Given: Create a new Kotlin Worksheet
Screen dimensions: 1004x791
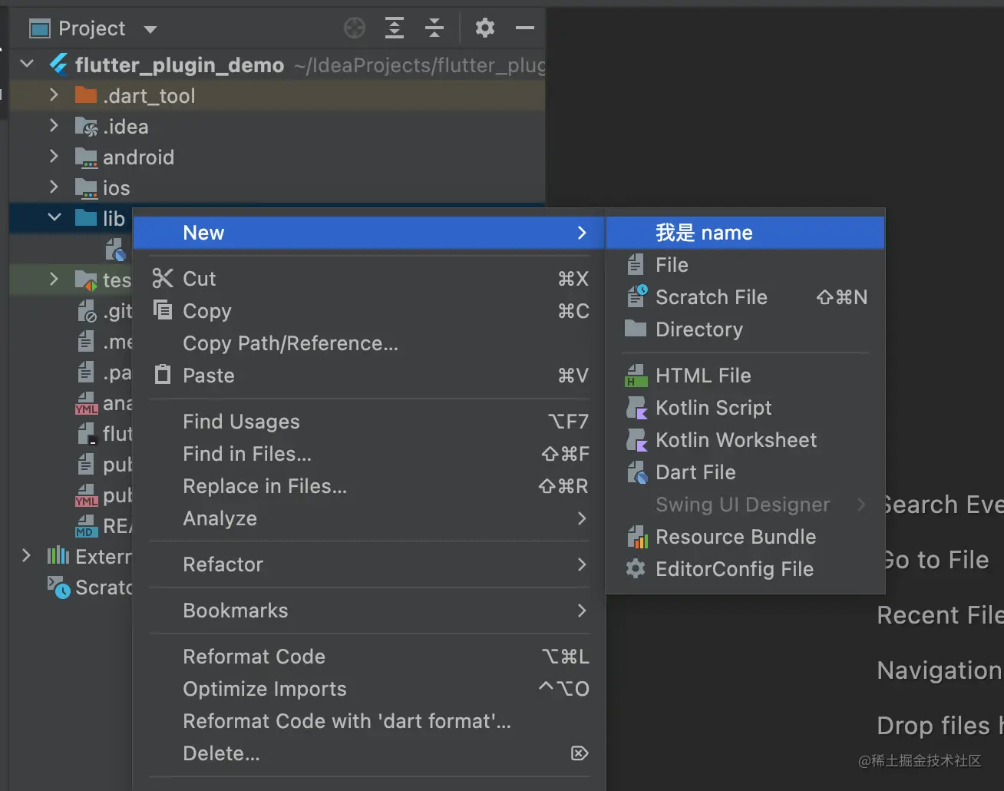Looking at the screenshot, I should click(735, 440).
